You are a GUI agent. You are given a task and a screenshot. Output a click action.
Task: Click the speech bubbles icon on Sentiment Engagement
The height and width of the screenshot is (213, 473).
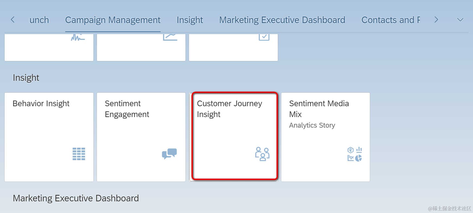169,154
